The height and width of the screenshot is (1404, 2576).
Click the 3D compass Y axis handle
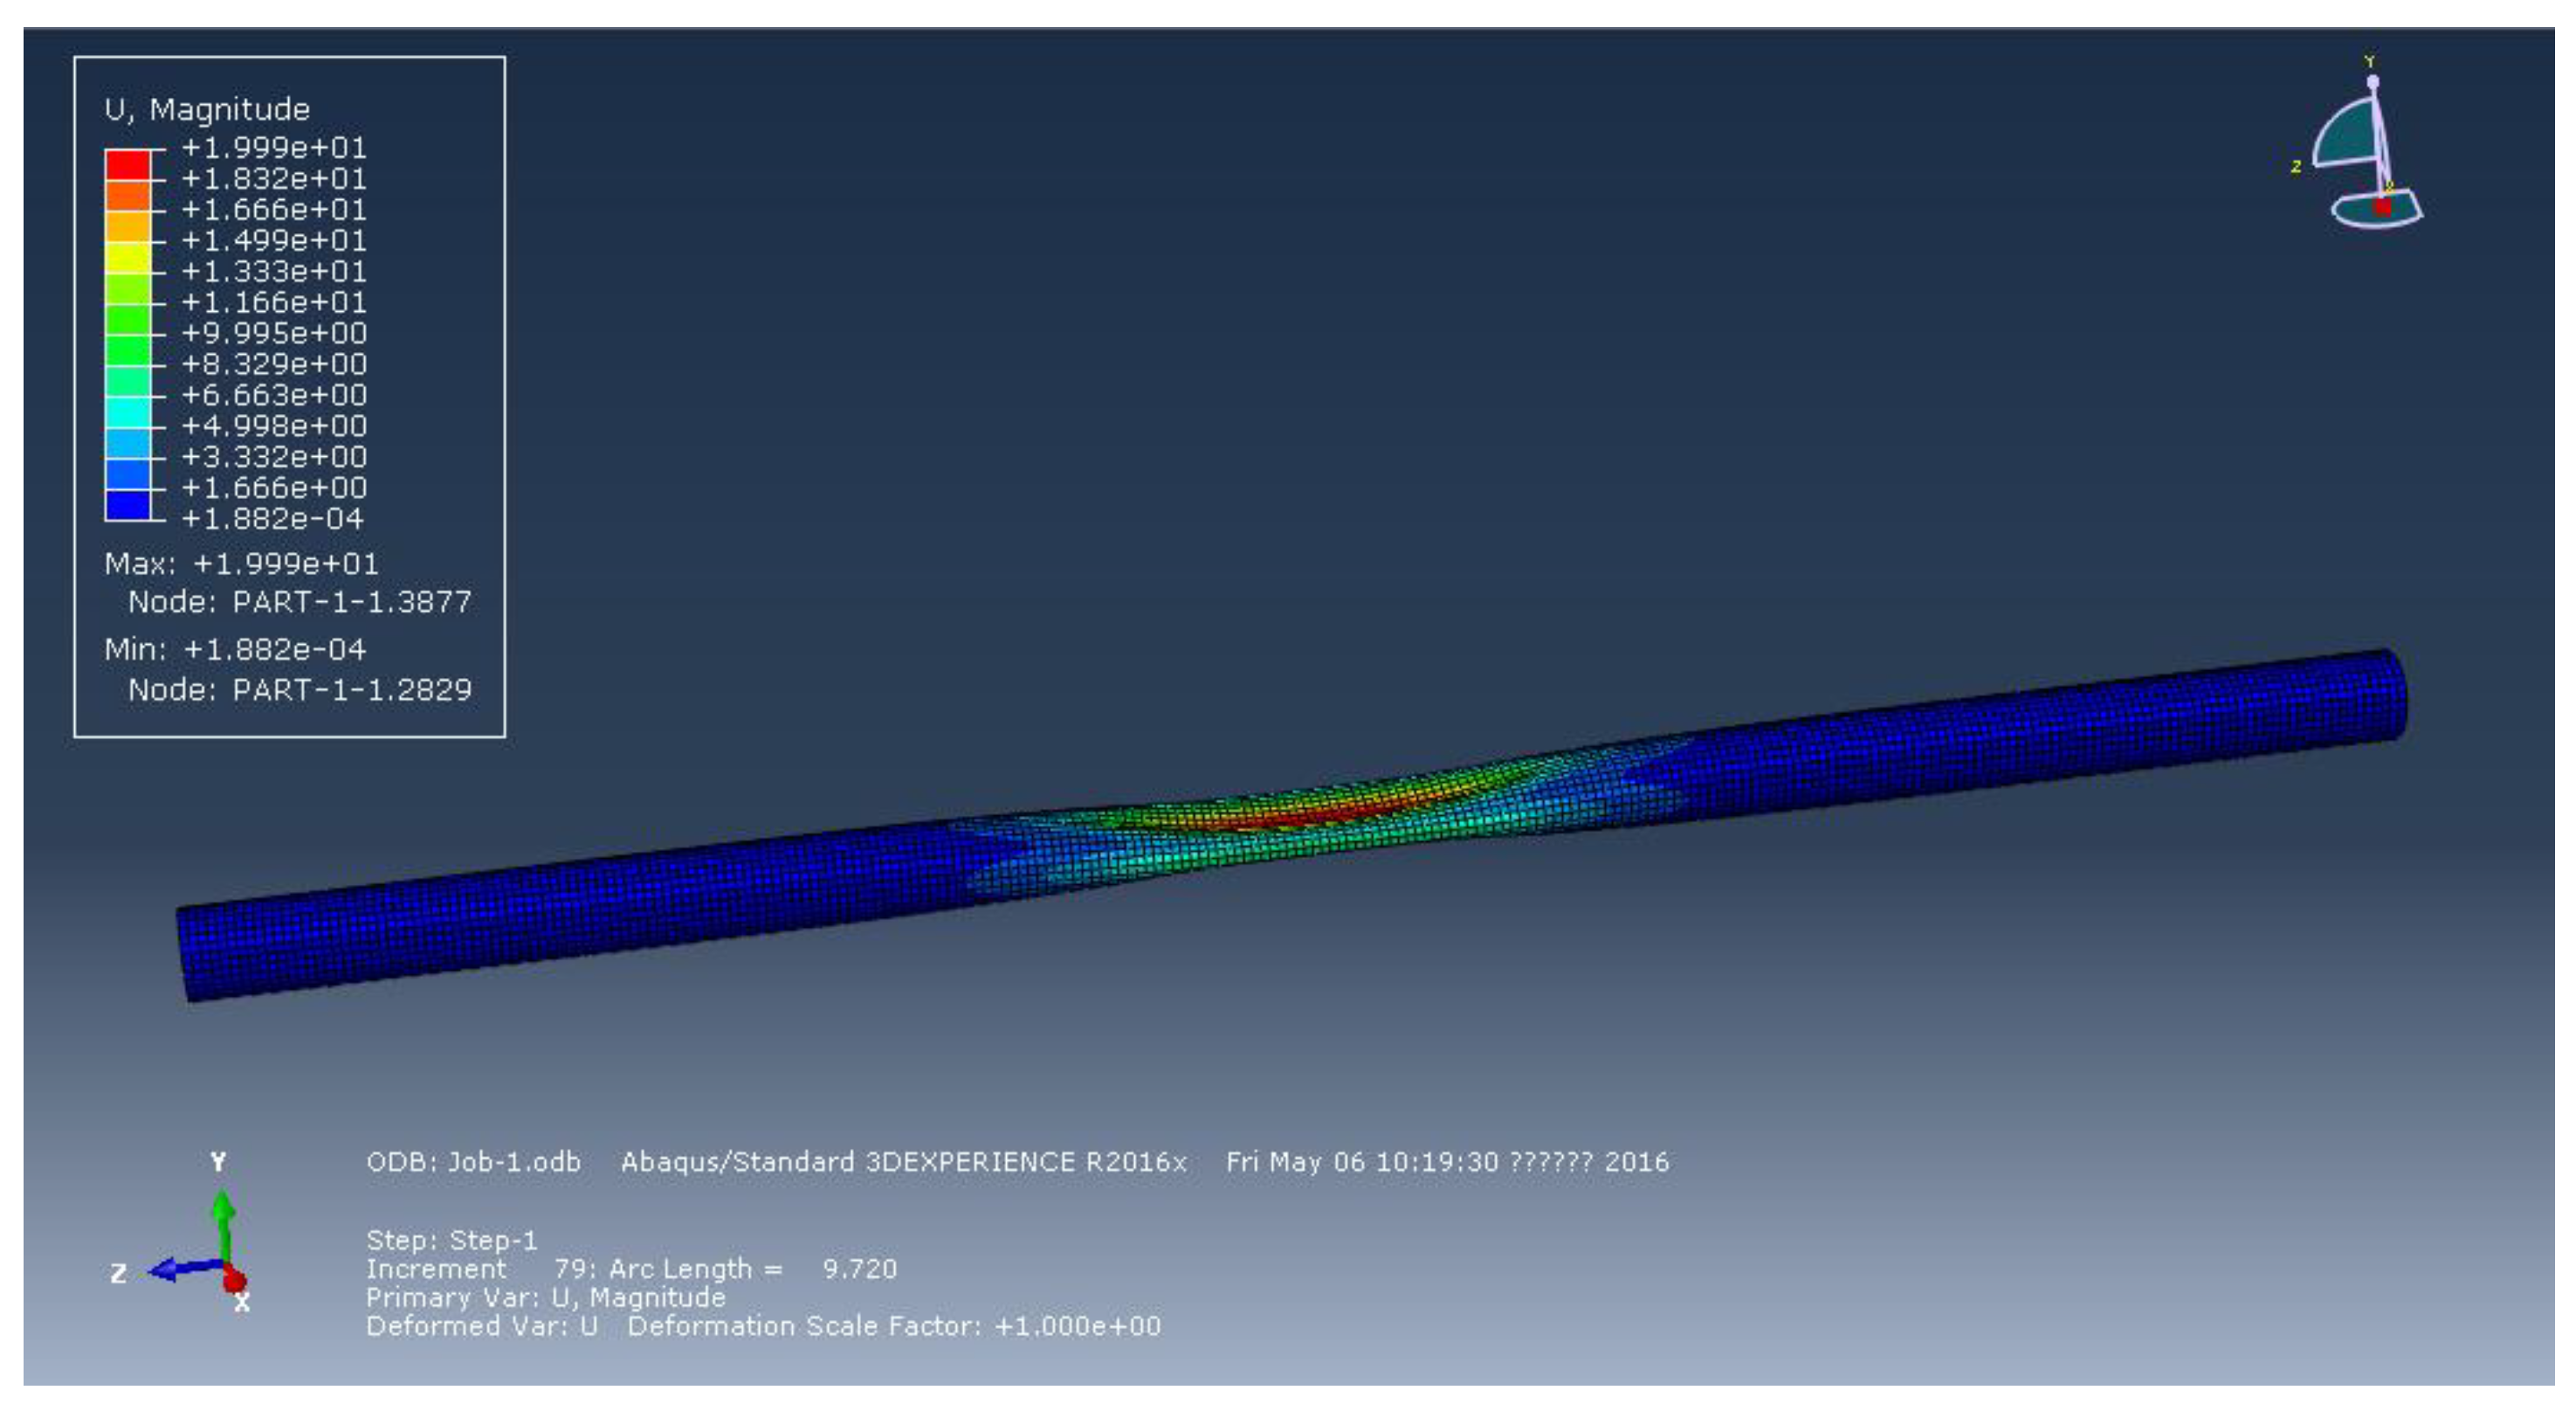point(2373,81)
